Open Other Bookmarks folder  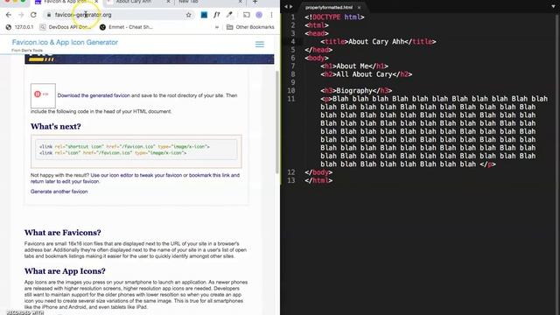click(251, 27)
